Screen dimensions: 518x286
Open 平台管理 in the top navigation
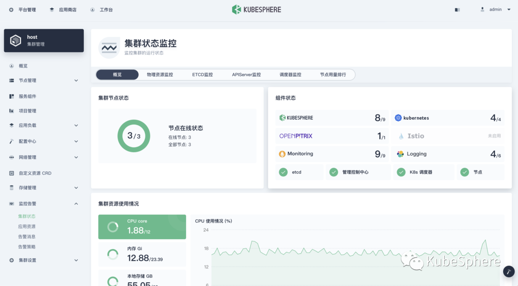click(x=27, y=10)
